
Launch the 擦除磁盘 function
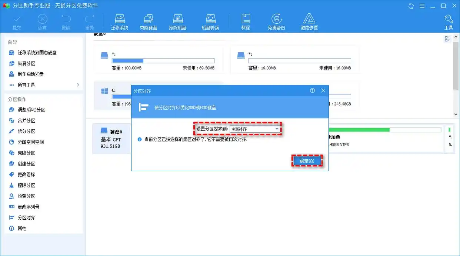click(x=178, y=21)
